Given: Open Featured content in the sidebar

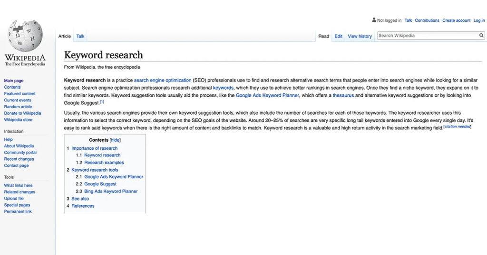Looking at the screenshot, I should pyautogui.click(x=19, y=93).
